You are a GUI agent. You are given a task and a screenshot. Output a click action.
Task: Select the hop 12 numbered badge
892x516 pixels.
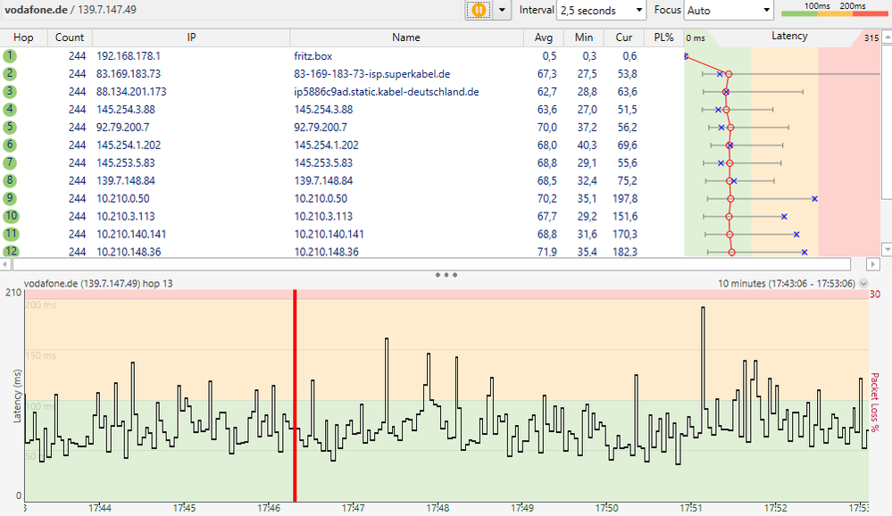click(x=10, y=252)
